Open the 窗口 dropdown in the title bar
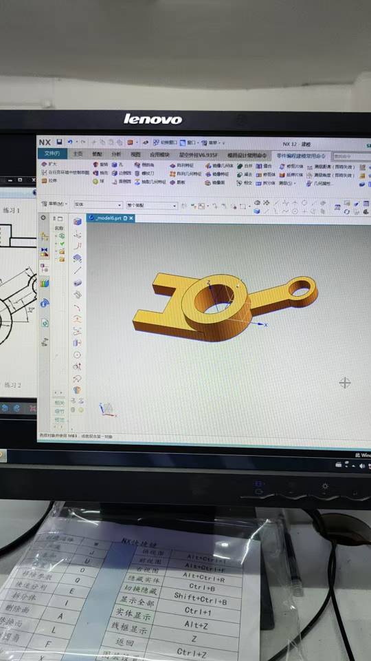This screenshot has height=661, width=371. click(189, 143)
